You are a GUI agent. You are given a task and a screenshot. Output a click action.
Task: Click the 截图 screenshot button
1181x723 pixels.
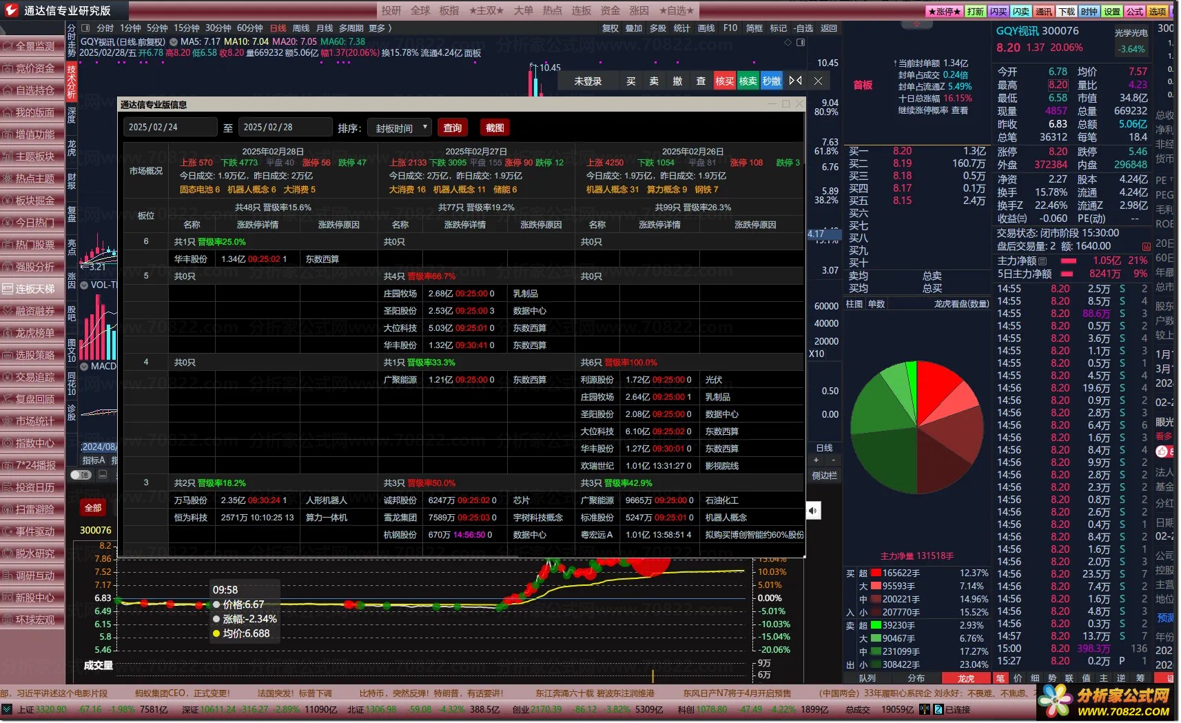pyautogui.click(x=495, y=128)
